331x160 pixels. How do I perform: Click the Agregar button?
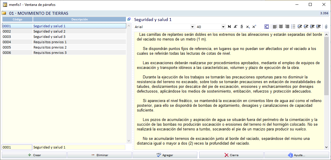point(165,155)
